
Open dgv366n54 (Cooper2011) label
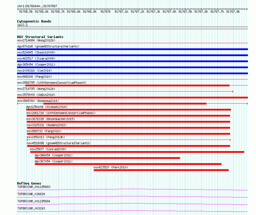click(54, 155)
